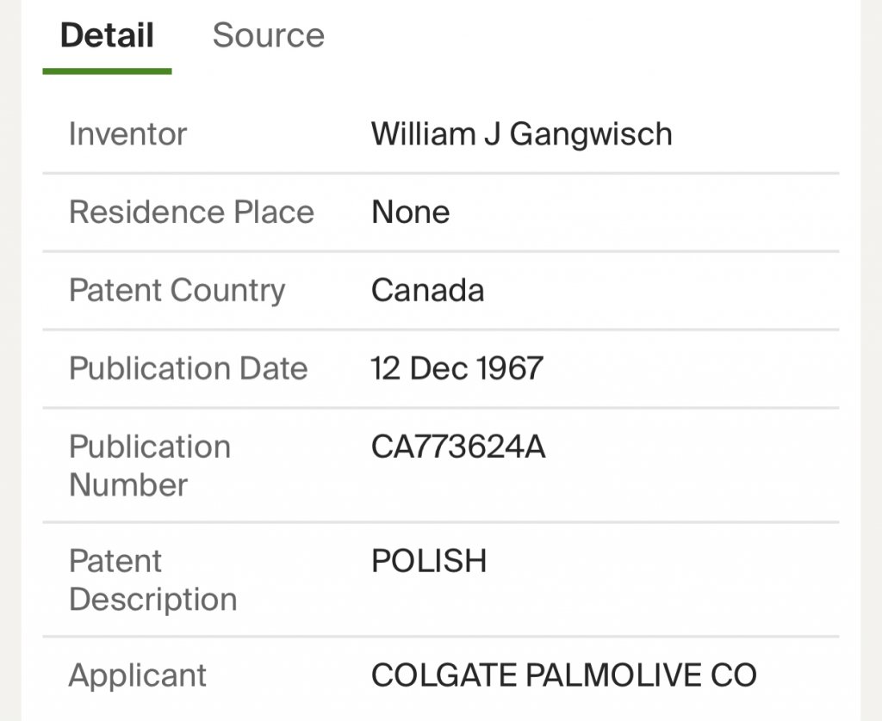Click the Patent Description label
The height and width of the screenshot is (721, 882).
click(152, 580)
